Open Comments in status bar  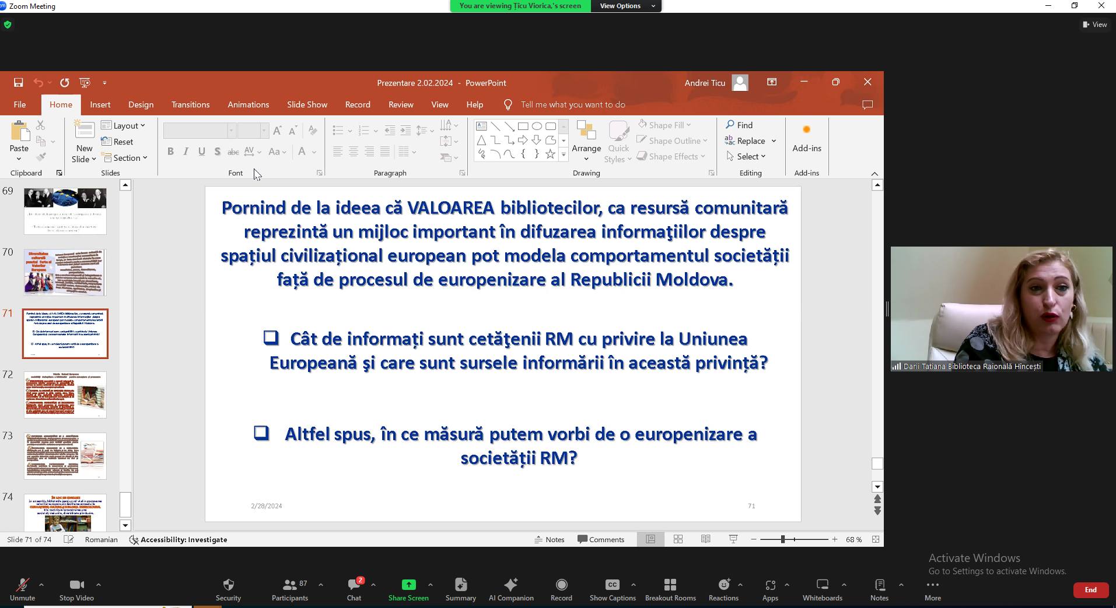pos(601,539)
